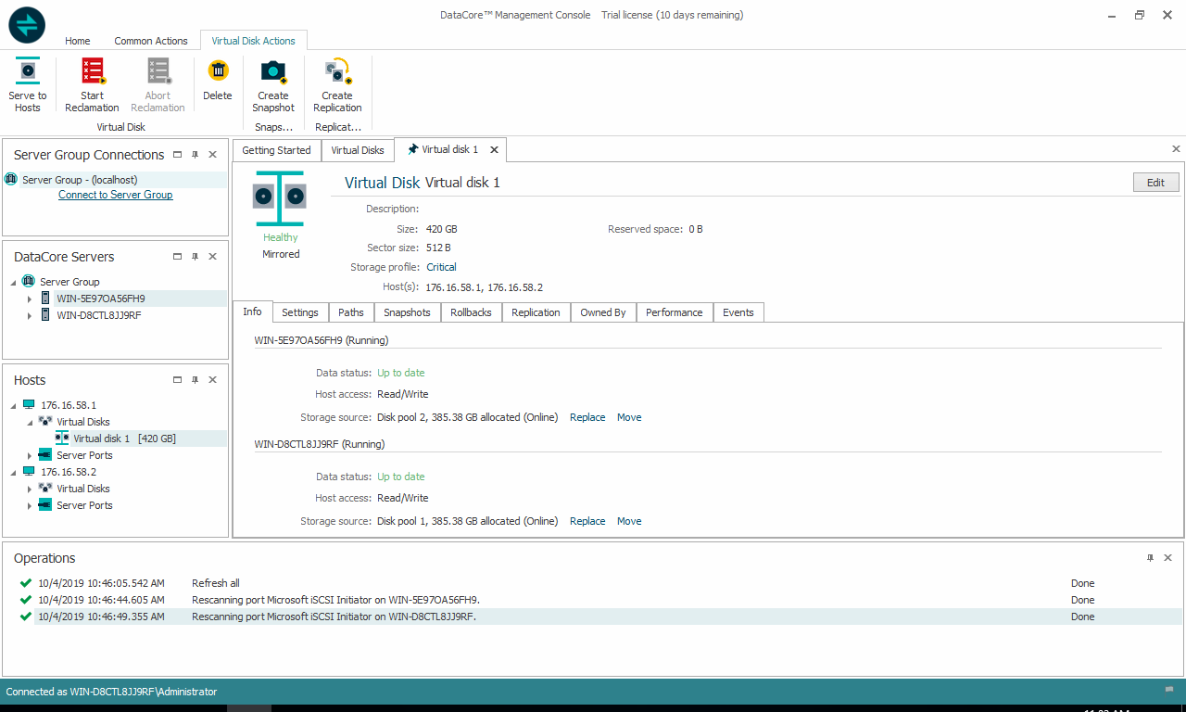The height and width of the screenshot is (712, 1186).
Task: Pin the Hosts panel
Action: pos(195,380)
